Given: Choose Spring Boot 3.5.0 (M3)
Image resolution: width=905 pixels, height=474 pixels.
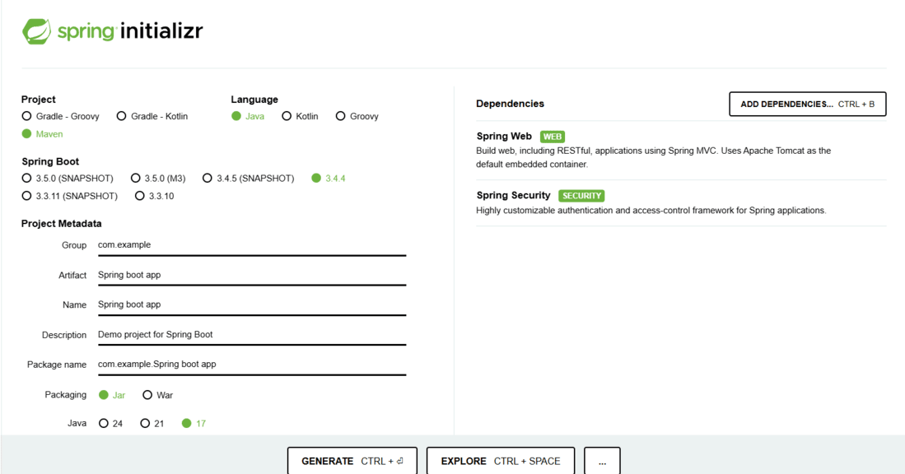Looking at the screenshot, I should [158, 179].
